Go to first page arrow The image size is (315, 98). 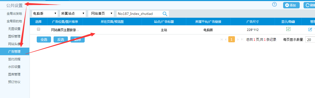point(221,40)
